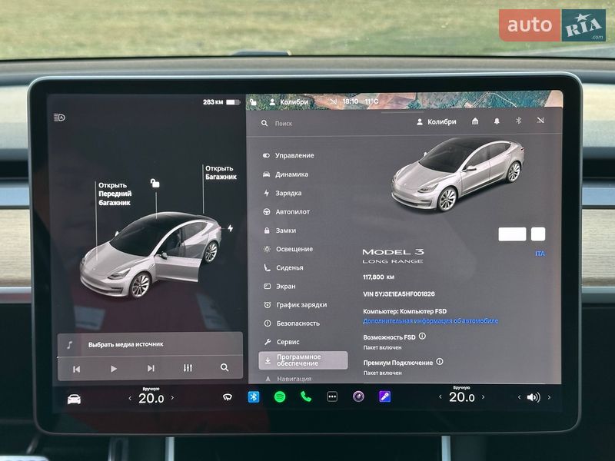Tap passenger temperature 20.0 value
This screenshot has width=615, height=461.
tap(462, 397)
